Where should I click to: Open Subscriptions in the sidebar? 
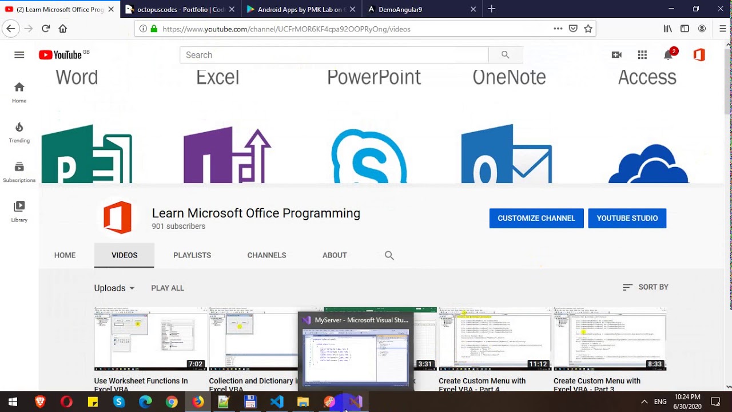pos(19,172)
